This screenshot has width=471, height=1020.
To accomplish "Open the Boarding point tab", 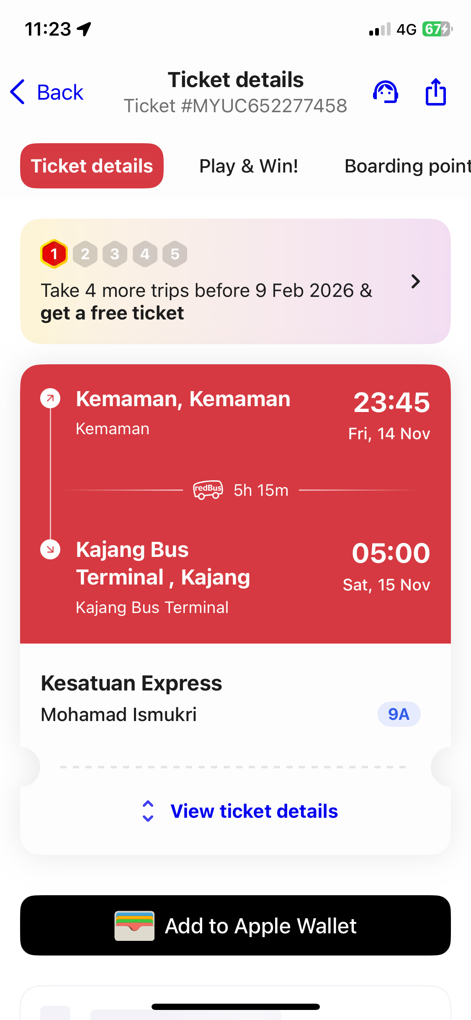I will 407,166.
